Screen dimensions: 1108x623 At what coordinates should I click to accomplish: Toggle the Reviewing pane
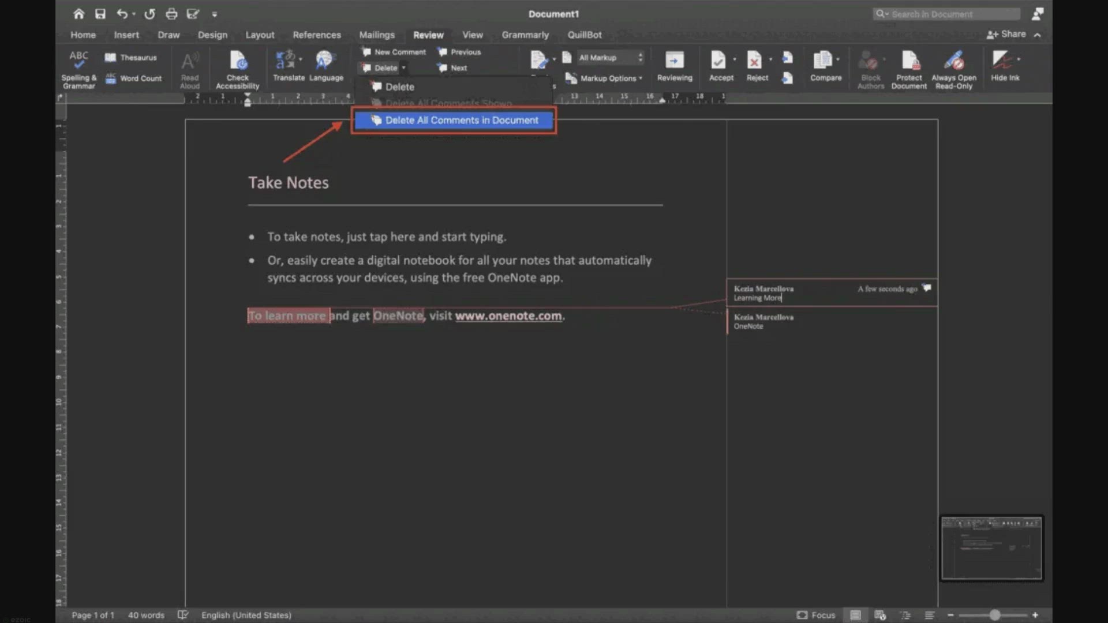click(x=674, y=61)
